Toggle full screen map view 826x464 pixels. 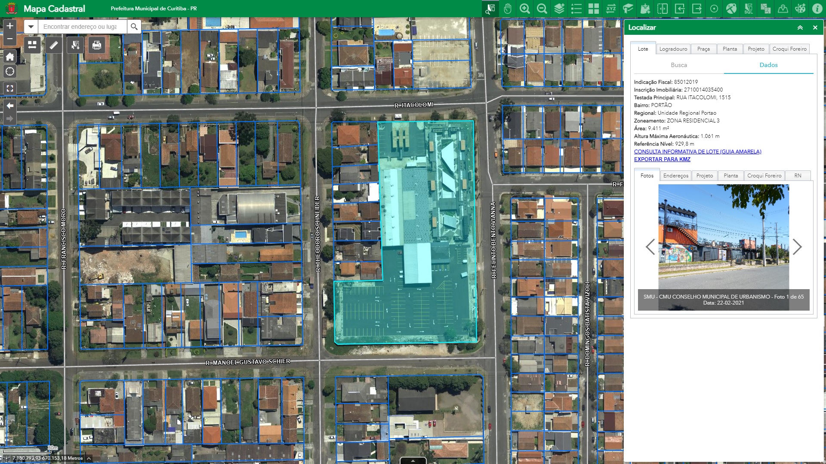click(10, 89)
